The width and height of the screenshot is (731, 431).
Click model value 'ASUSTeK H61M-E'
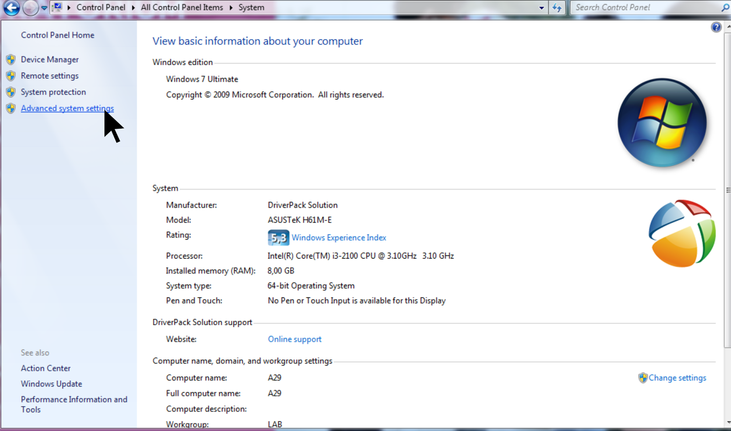300,220
